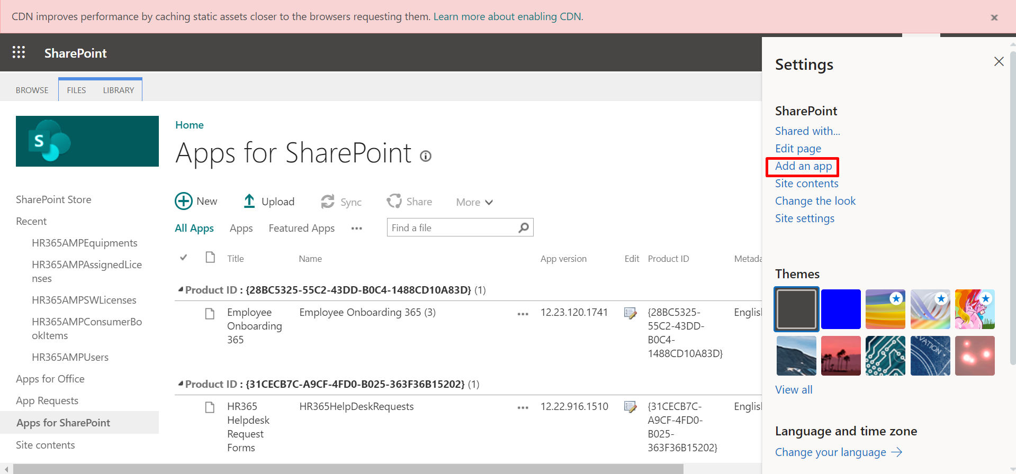Open HR365AMPSWLicenses in Recent
Viewport: 1016px width, 474px height.
[84, 300]
